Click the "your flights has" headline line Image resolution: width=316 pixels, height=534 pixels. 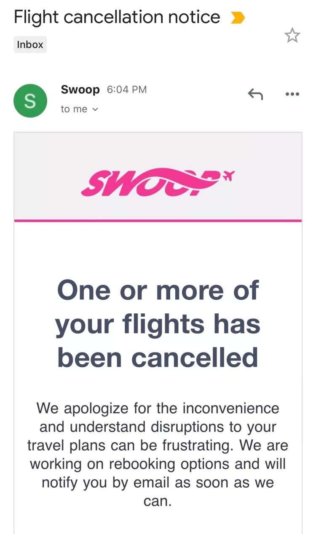(x=158, y=324)
